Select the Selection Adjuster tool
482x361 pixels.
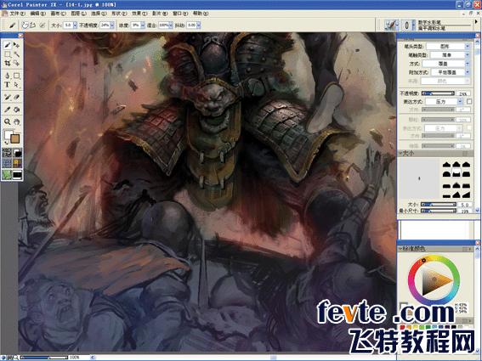tap(17, 64)
